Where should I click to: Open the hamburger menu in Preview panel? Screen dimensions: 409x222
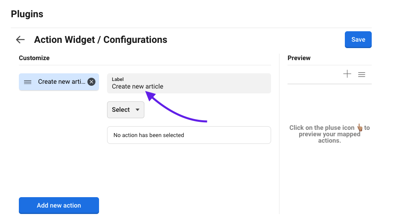[362, 75]
